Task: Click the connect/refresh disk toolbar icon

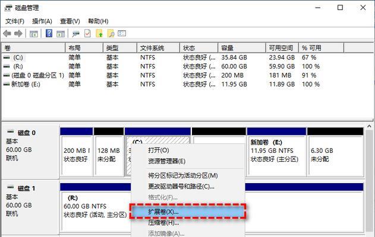Action: 76,34
